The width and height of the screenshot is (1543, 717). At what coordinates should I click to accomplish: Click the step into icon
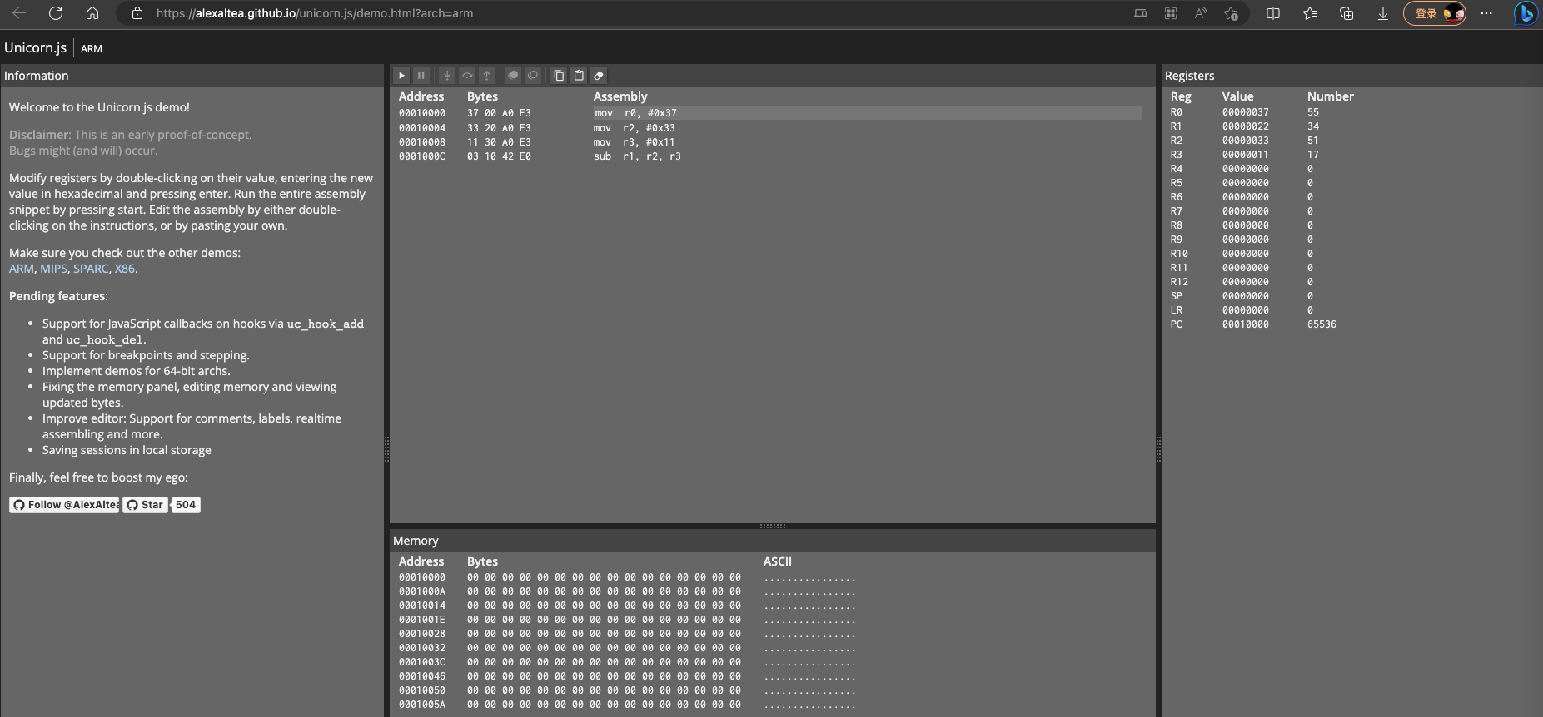point(447,76)
